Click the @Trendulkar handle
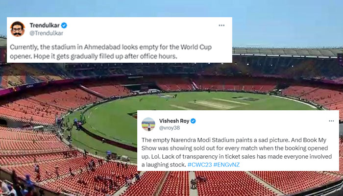 [46, 33]
